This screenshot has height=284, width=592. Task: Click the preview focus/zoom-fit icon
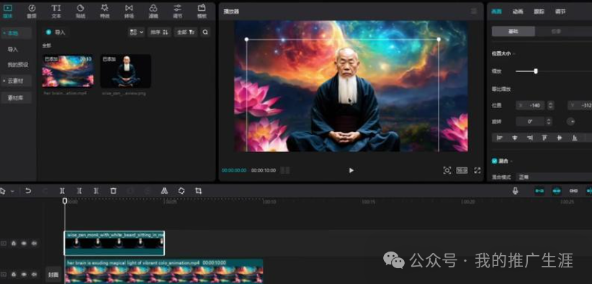(x=447, y=170)
